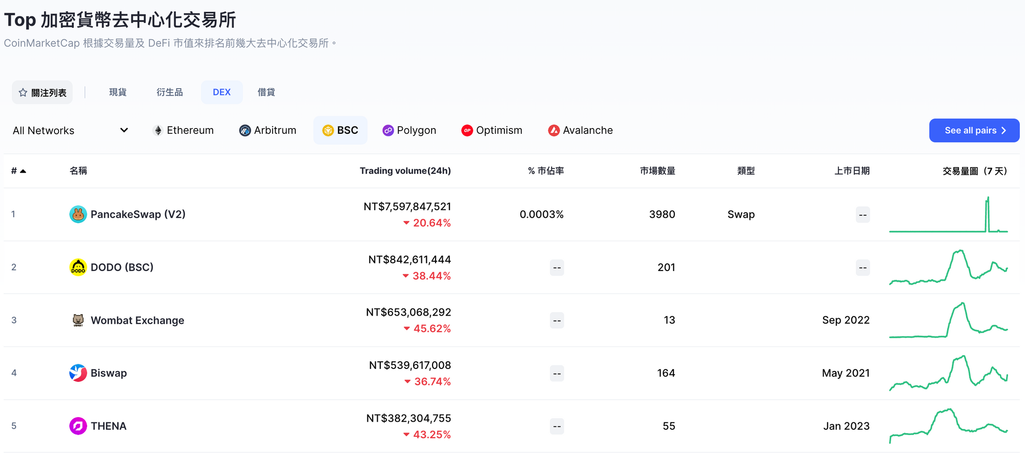Image resolution: width=1025 pixels, height=453 pixels.
Task: Click the 43.25% change for THENA
Action: click(427, 435)
